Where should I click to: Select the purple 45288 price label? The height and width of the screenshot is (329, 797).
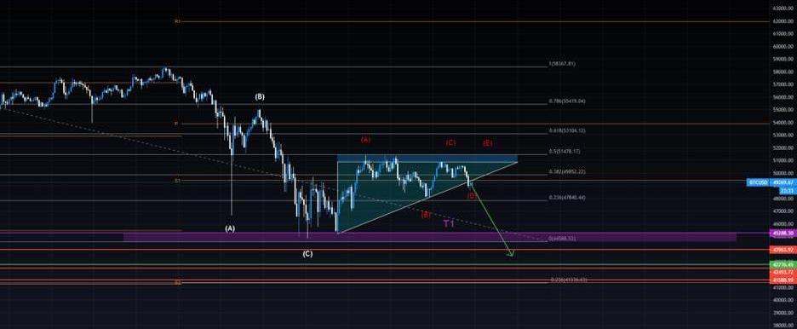click(x=783, y=233)
